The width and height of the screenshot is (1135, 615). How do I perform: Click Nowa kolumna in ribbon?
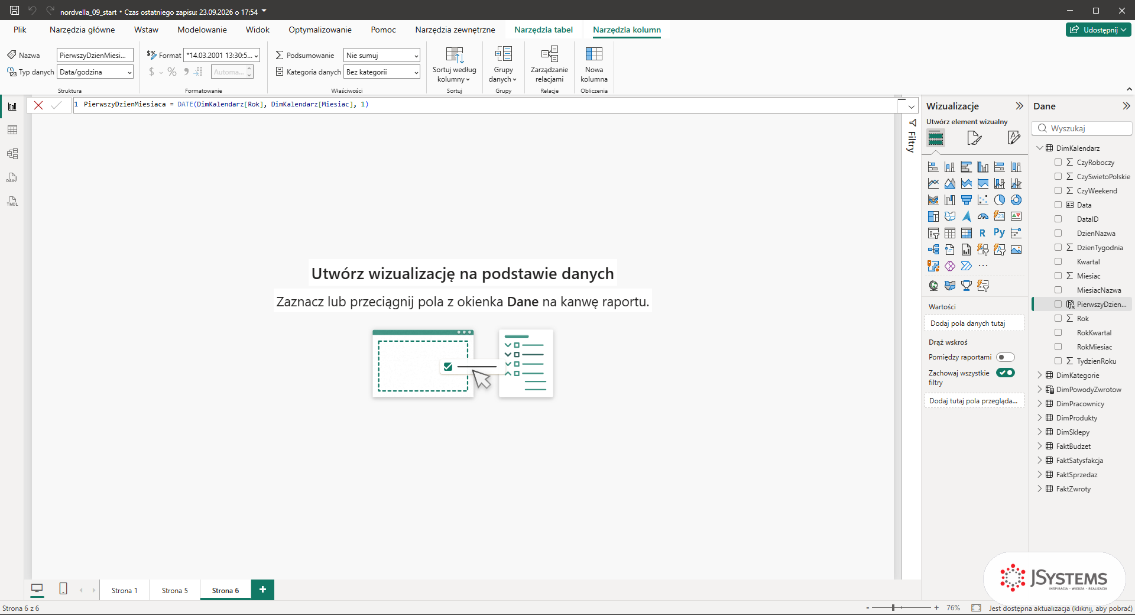coord(594,65)
